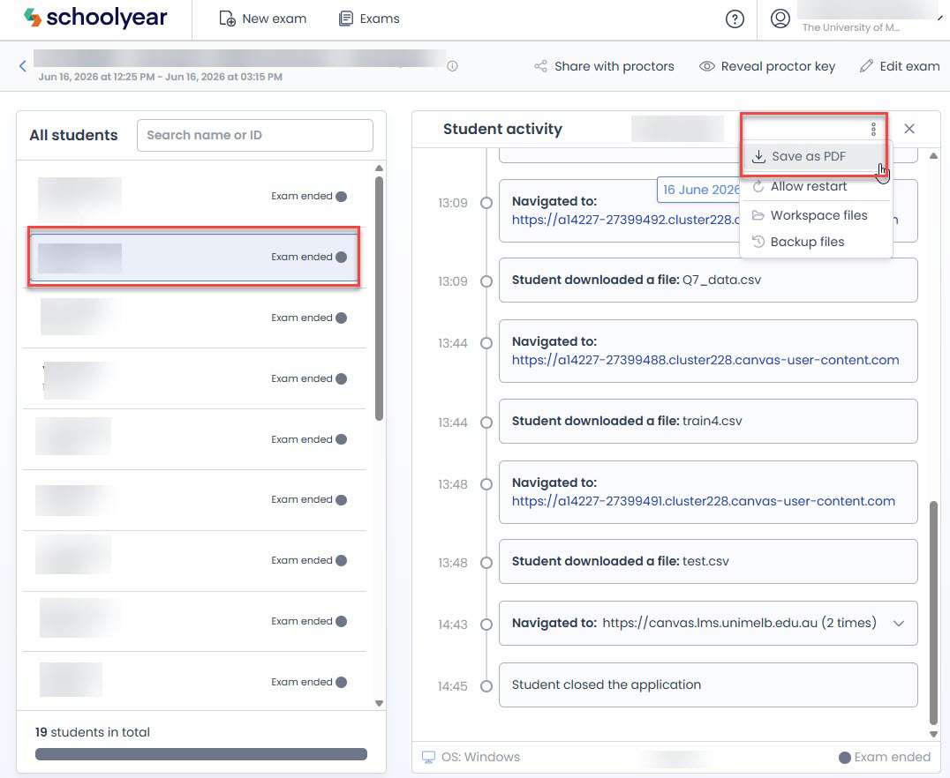Viewport: 950px width, 778px height.
Task: Focus the Search name or ID field
Action: coord(255,135)
